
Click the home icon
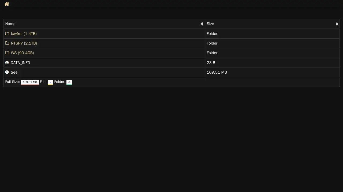tap(7, 4)
